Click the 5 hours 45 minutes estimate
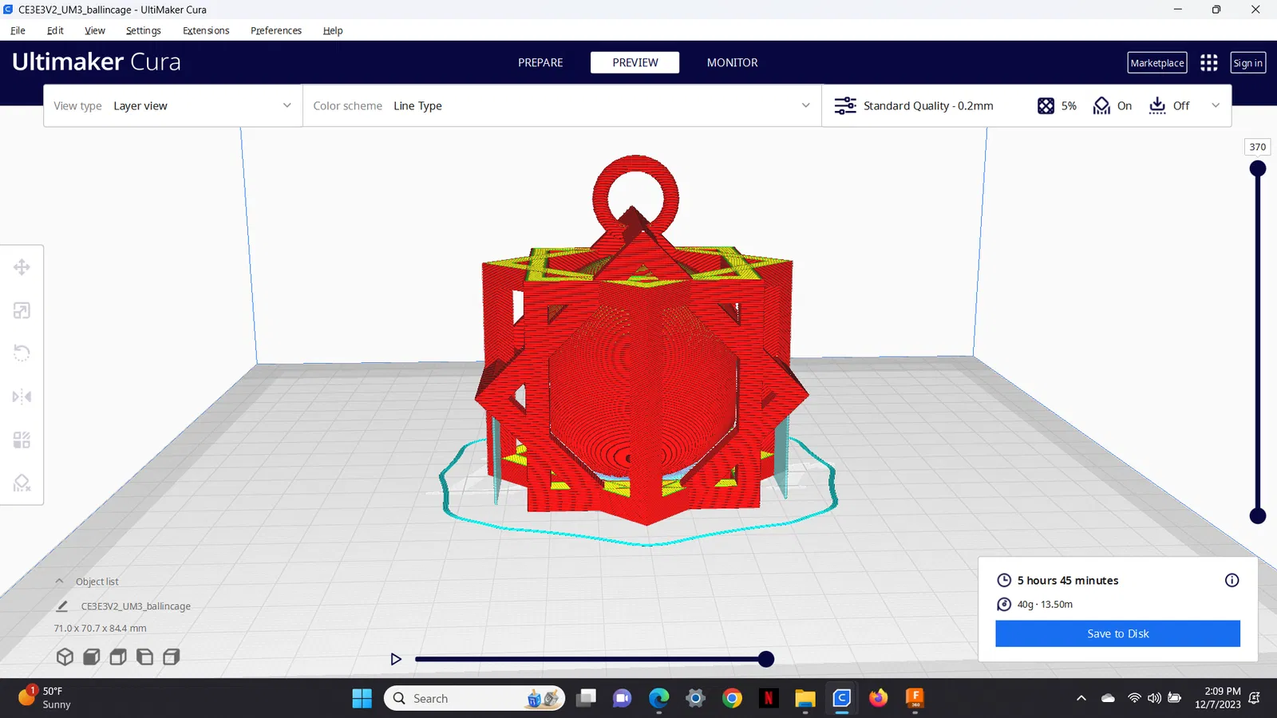This screenshot has height=718, width=1277. (1068, 580)
